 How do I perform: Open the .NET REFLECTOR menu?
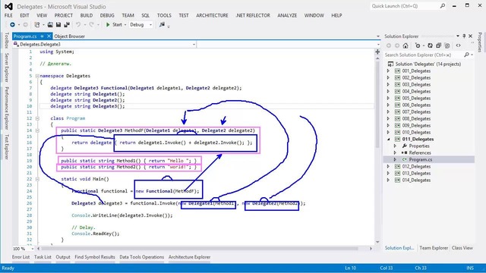[x=253, y=15]
